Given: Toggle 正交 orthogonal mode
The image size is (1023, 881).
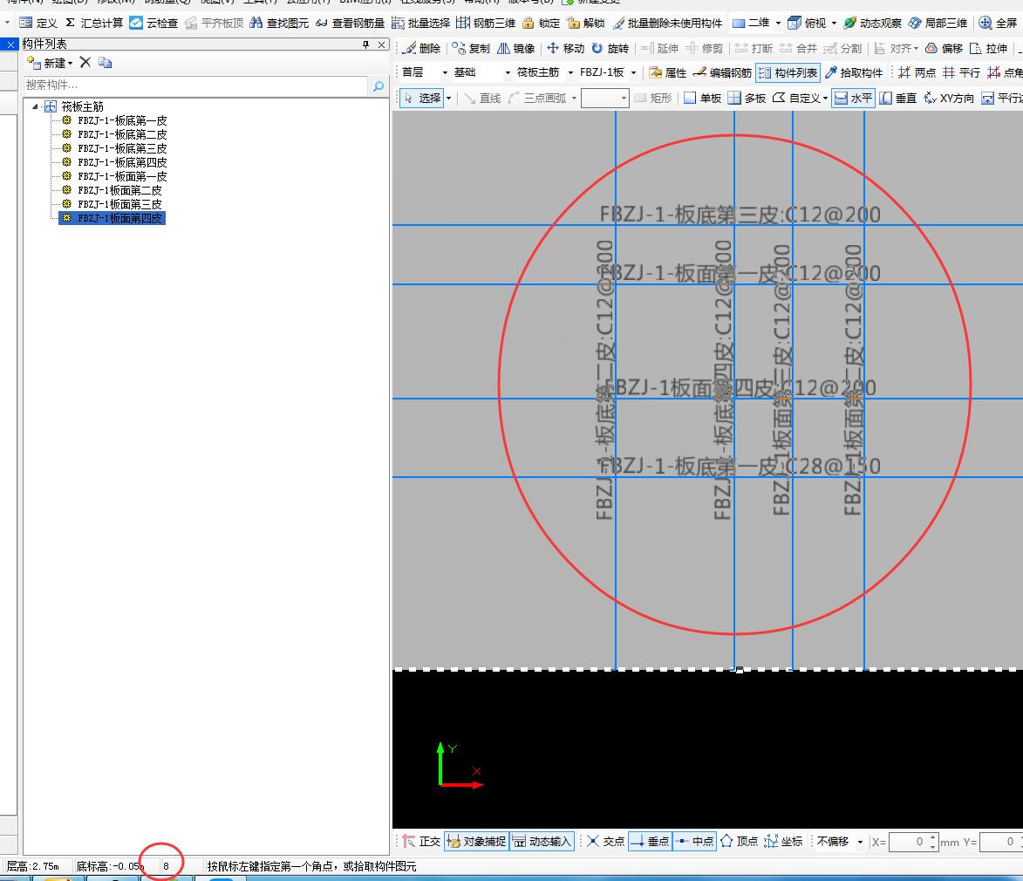Looking at the screenshot, I should pyautogui.click(x=422, y=841).
